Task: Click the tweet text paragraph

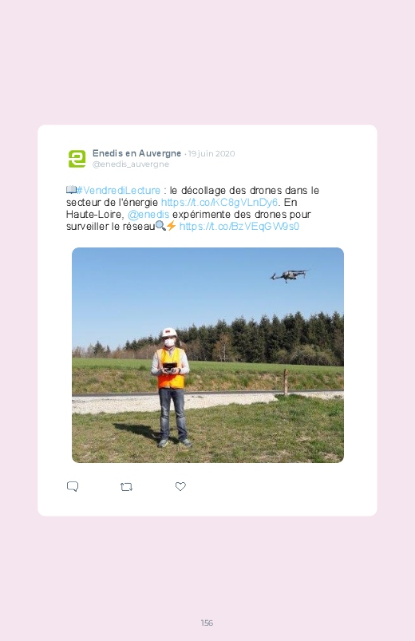Action: click(192, 208)
